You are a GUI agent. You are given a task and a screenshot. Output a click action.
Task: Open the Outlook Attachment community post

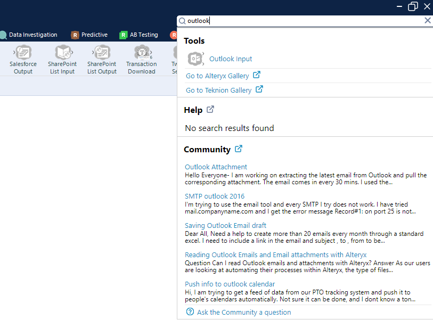(216, 167)
